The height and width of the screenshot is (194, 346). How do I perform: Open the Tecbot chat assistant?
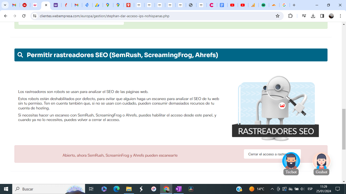[291, 163]
